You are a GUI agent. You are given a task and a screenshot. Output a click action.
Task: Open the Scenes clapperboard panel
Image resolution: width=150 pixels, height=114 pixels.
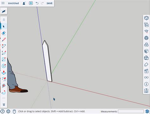[x=146, y=71]
